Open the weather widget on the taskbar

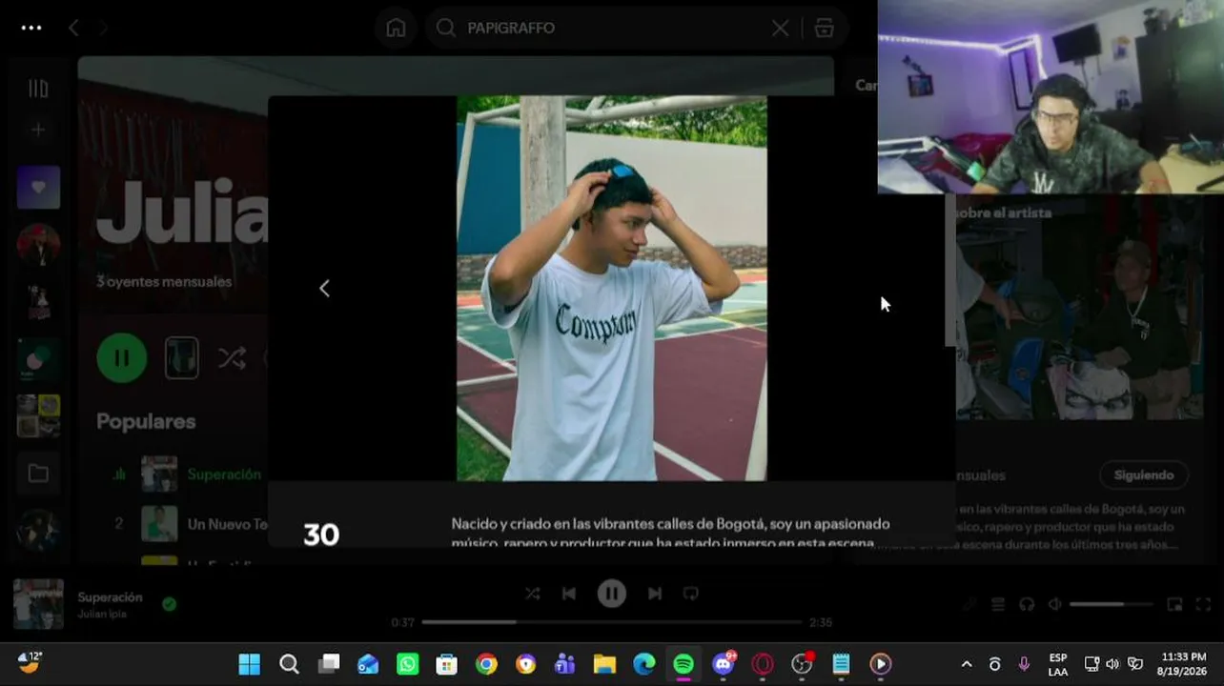(x=30, y=662)
